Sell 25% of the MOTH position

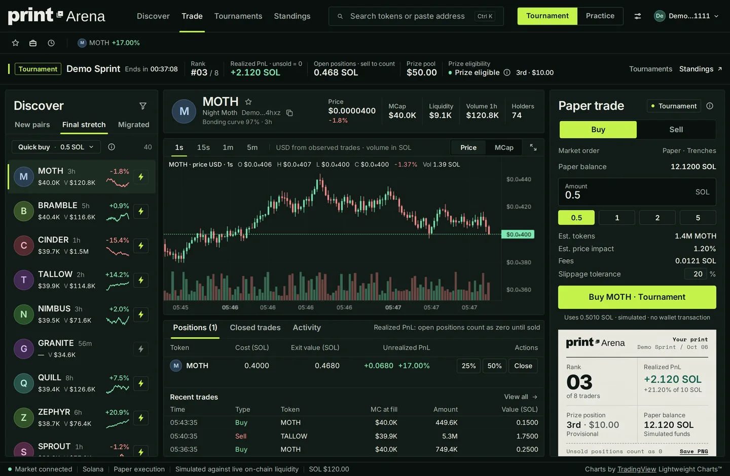(x=469, y=366)
